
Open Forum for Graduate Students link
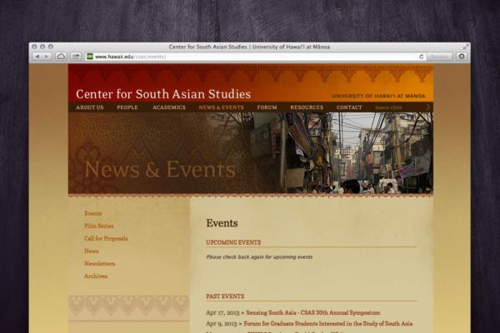click(328, 324)
